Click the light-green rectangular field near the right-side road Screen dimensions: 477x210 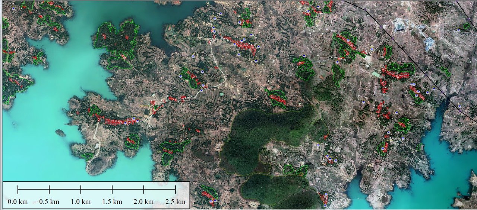coord(376,75)
